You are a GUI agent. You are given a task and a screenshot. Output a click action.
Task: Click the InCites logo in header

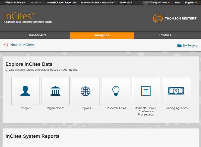pos(20,16)
